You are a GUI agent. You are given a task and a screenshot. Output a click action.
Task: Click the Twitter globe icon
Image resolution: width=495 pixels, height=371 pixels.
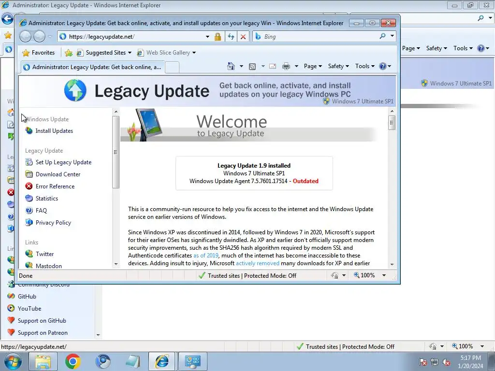click(x=29, y=254)
